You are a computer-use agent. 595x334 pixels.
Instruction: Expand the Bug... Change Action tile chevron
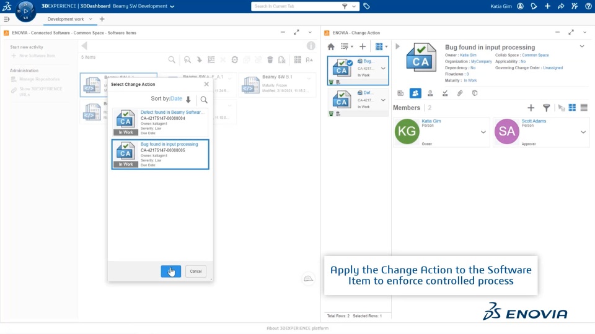(x=383, y=69)
